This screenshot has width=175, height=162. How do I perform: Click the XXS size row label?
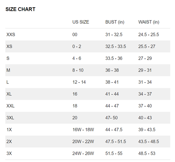[x=11, y=35]
